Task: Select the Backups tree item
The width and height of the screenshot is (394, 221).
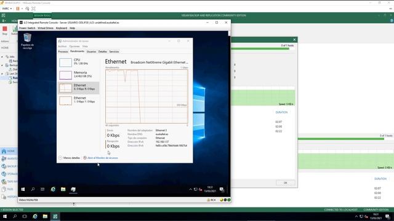Action: coord(12,66)
